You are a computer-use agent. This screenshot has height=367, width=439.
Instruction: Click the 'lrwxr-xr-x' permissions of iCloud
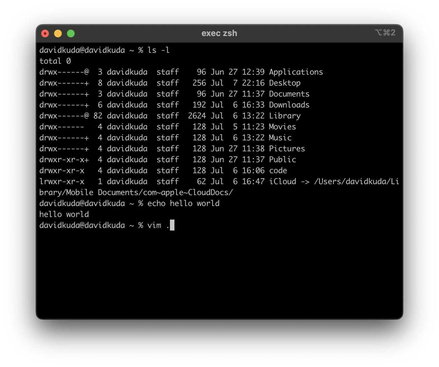coord(62,182)
